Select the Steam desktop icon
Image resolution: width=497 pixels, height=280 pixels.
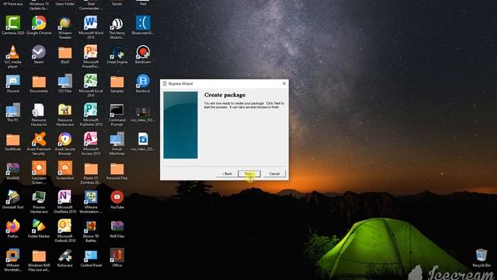point(39,52)
